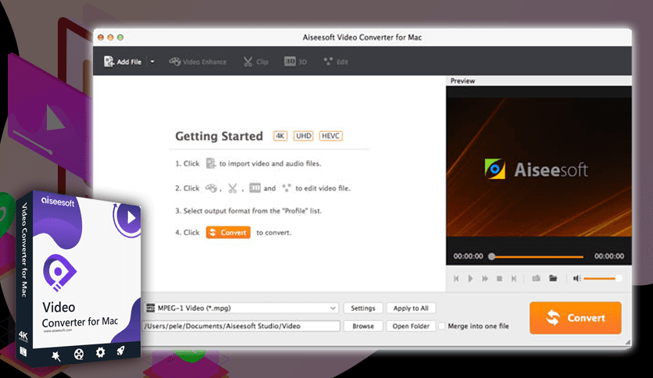Click the small orange Convert button in step 4
653x378 pixels.
(x=228, y=232)
